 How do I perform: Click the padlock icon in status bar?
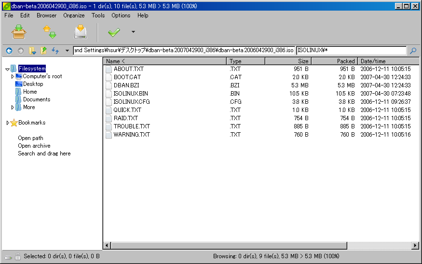point(17,256)
